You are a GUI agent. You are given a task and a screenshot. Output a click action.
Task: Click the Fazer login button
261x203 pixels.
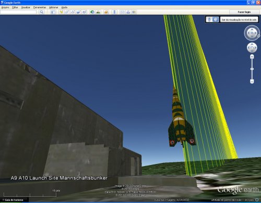(244, 12)
